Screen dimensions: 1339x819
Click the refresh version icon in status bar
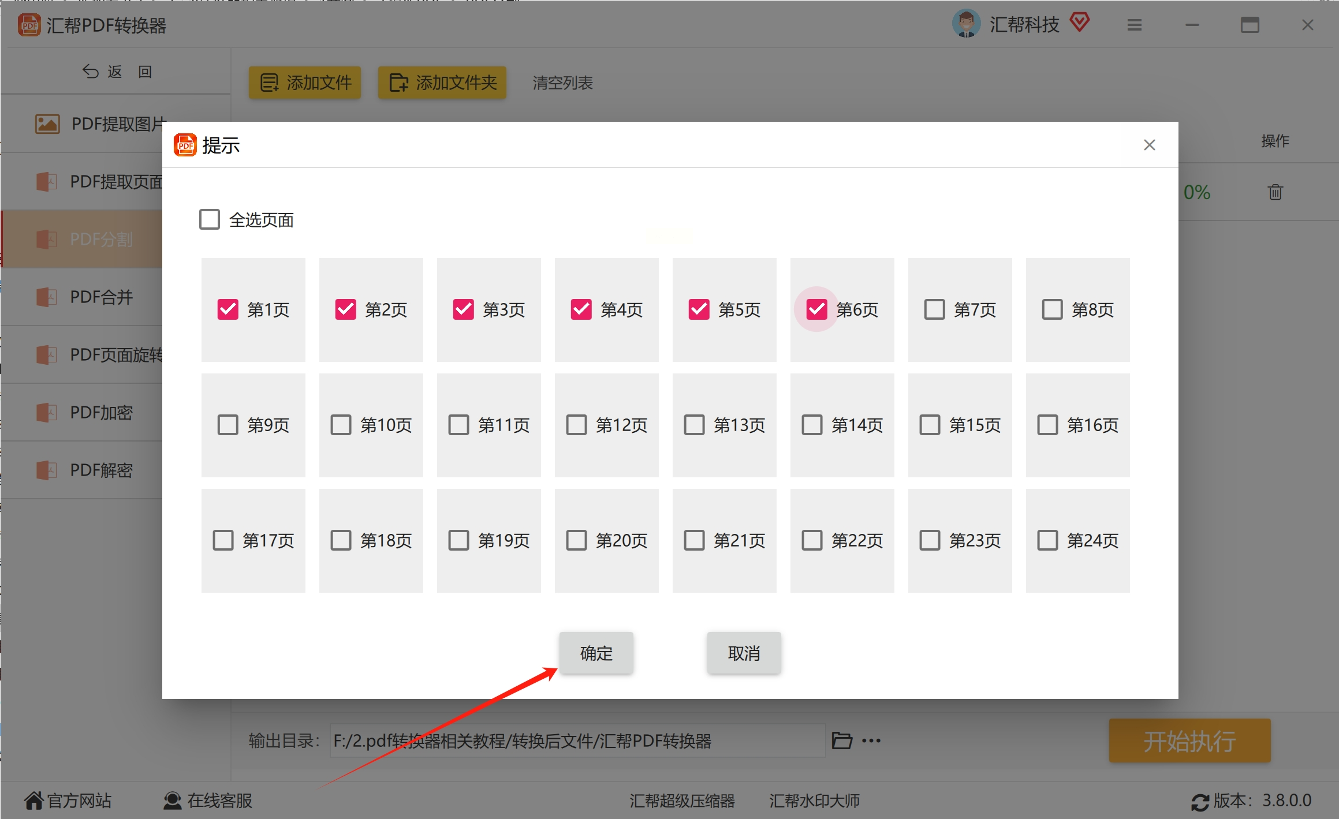[1200, 802]
